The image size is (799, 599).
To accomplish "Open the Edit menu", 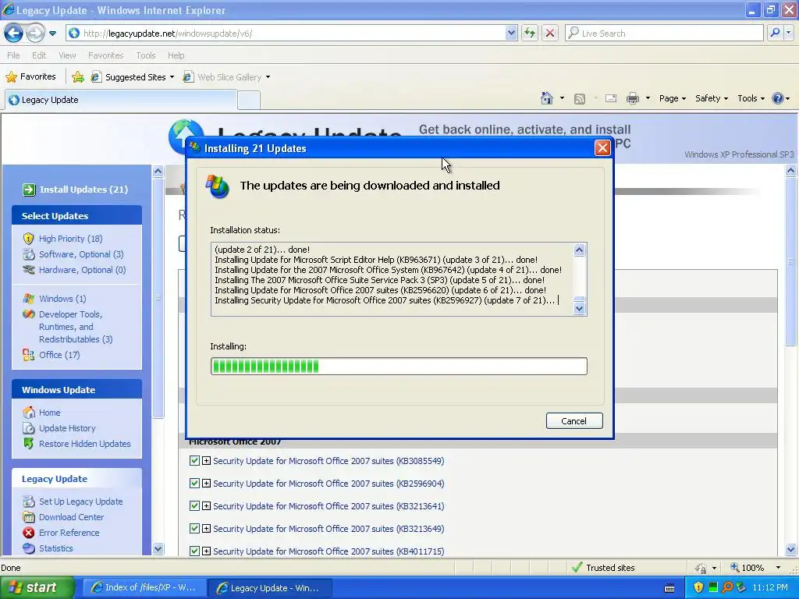I will [39, 55].
